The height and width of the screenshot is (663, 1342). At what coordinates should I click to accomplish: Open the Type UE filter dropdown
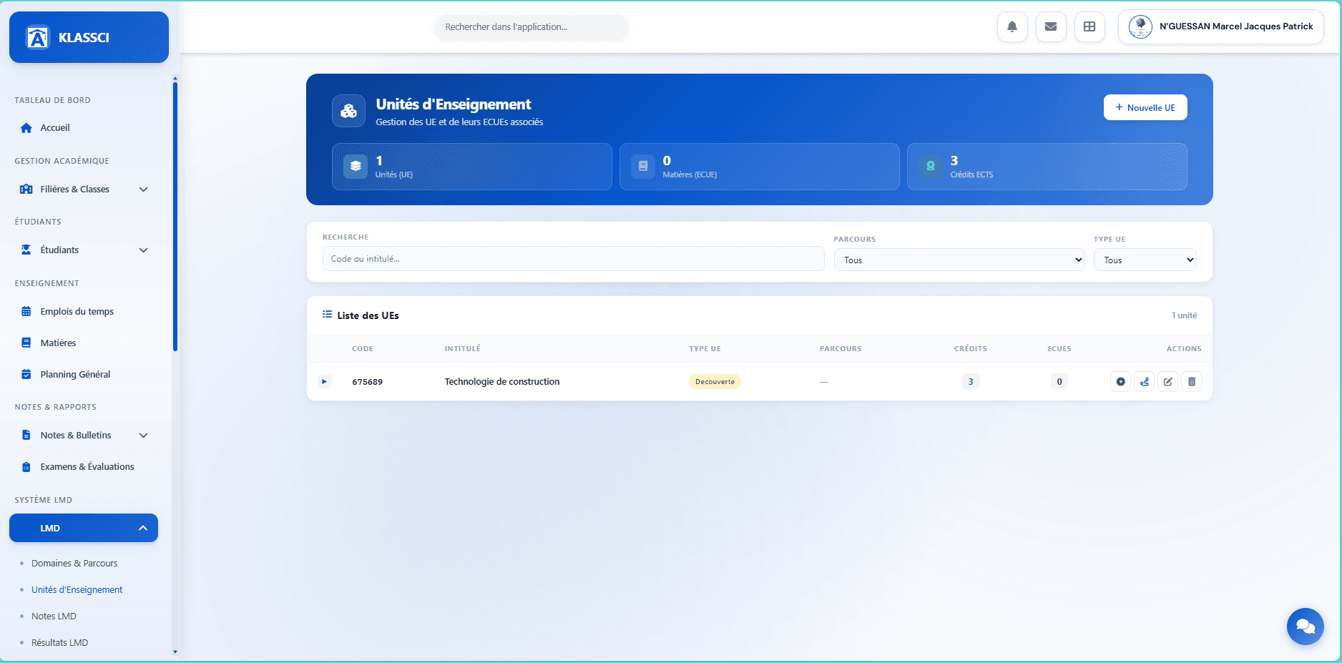tap(1144, 260)
